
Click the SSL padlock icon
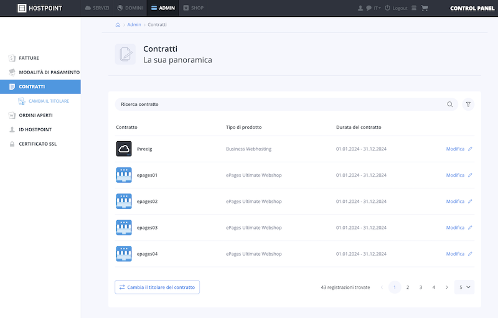coord(12,144)
